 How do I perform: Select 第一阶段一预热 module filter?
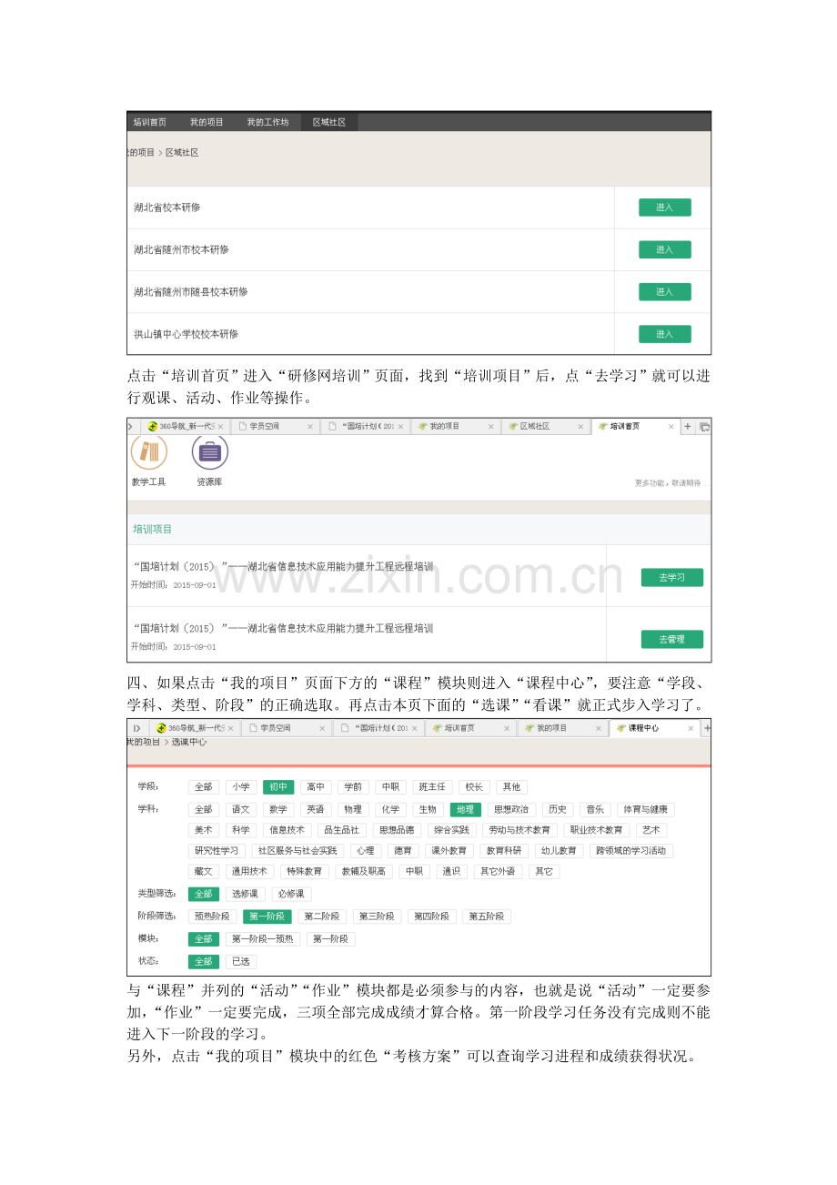[262, 939]
